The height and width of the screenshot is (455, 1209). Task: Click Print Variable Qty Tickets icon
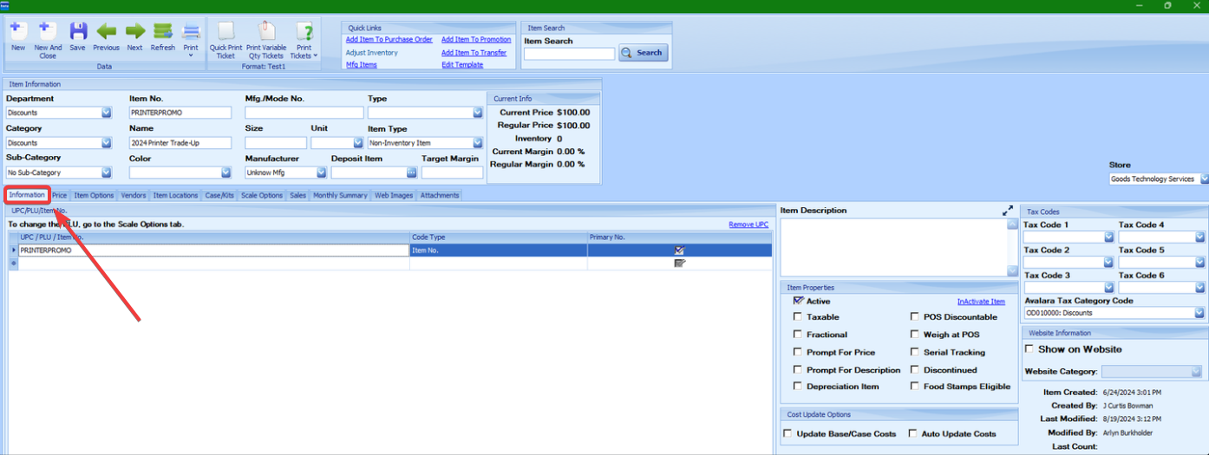pos(266,33)
